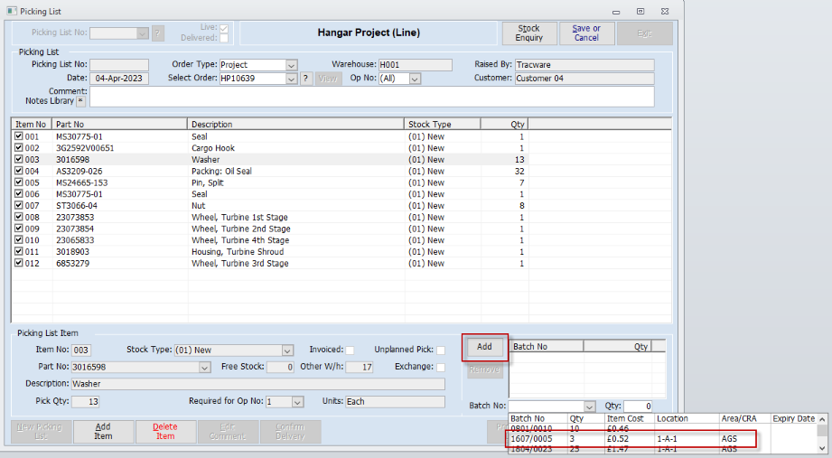This screenshot has width=832, height=458.
Task: Expand the Stock Type dropdown in item panel
Action: pyautogui.click(x=287, y=351)
